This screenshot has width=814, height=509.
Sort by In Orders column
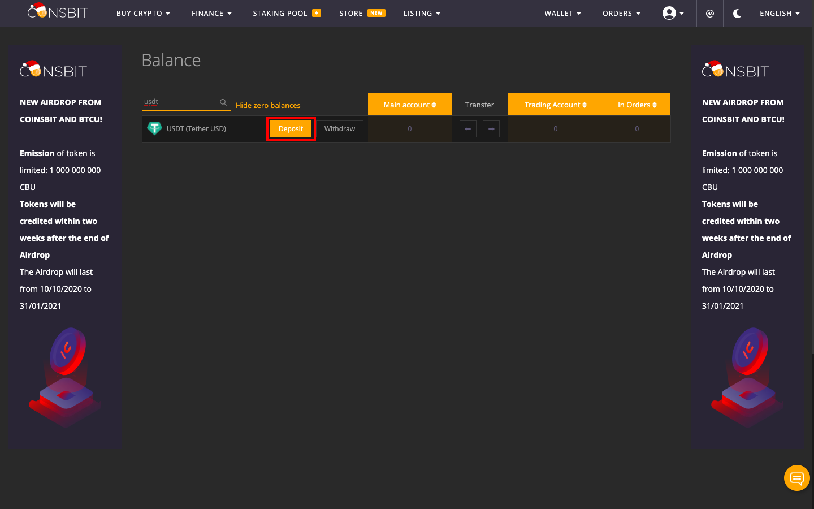pos(637,105)
